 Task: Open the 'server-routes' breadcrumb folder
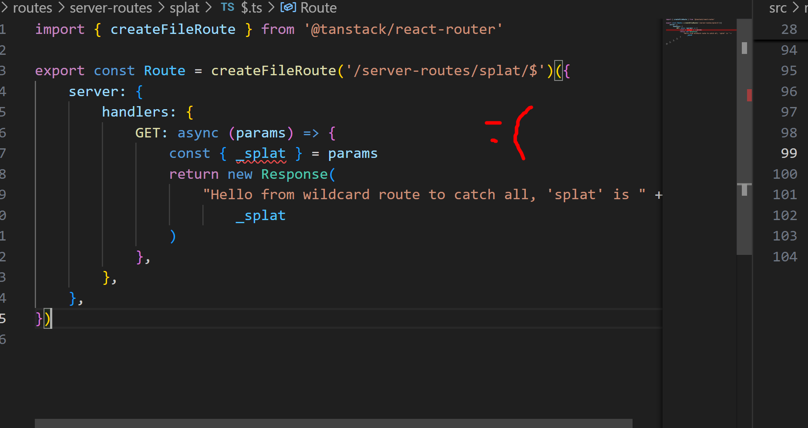tap(111, 7)
